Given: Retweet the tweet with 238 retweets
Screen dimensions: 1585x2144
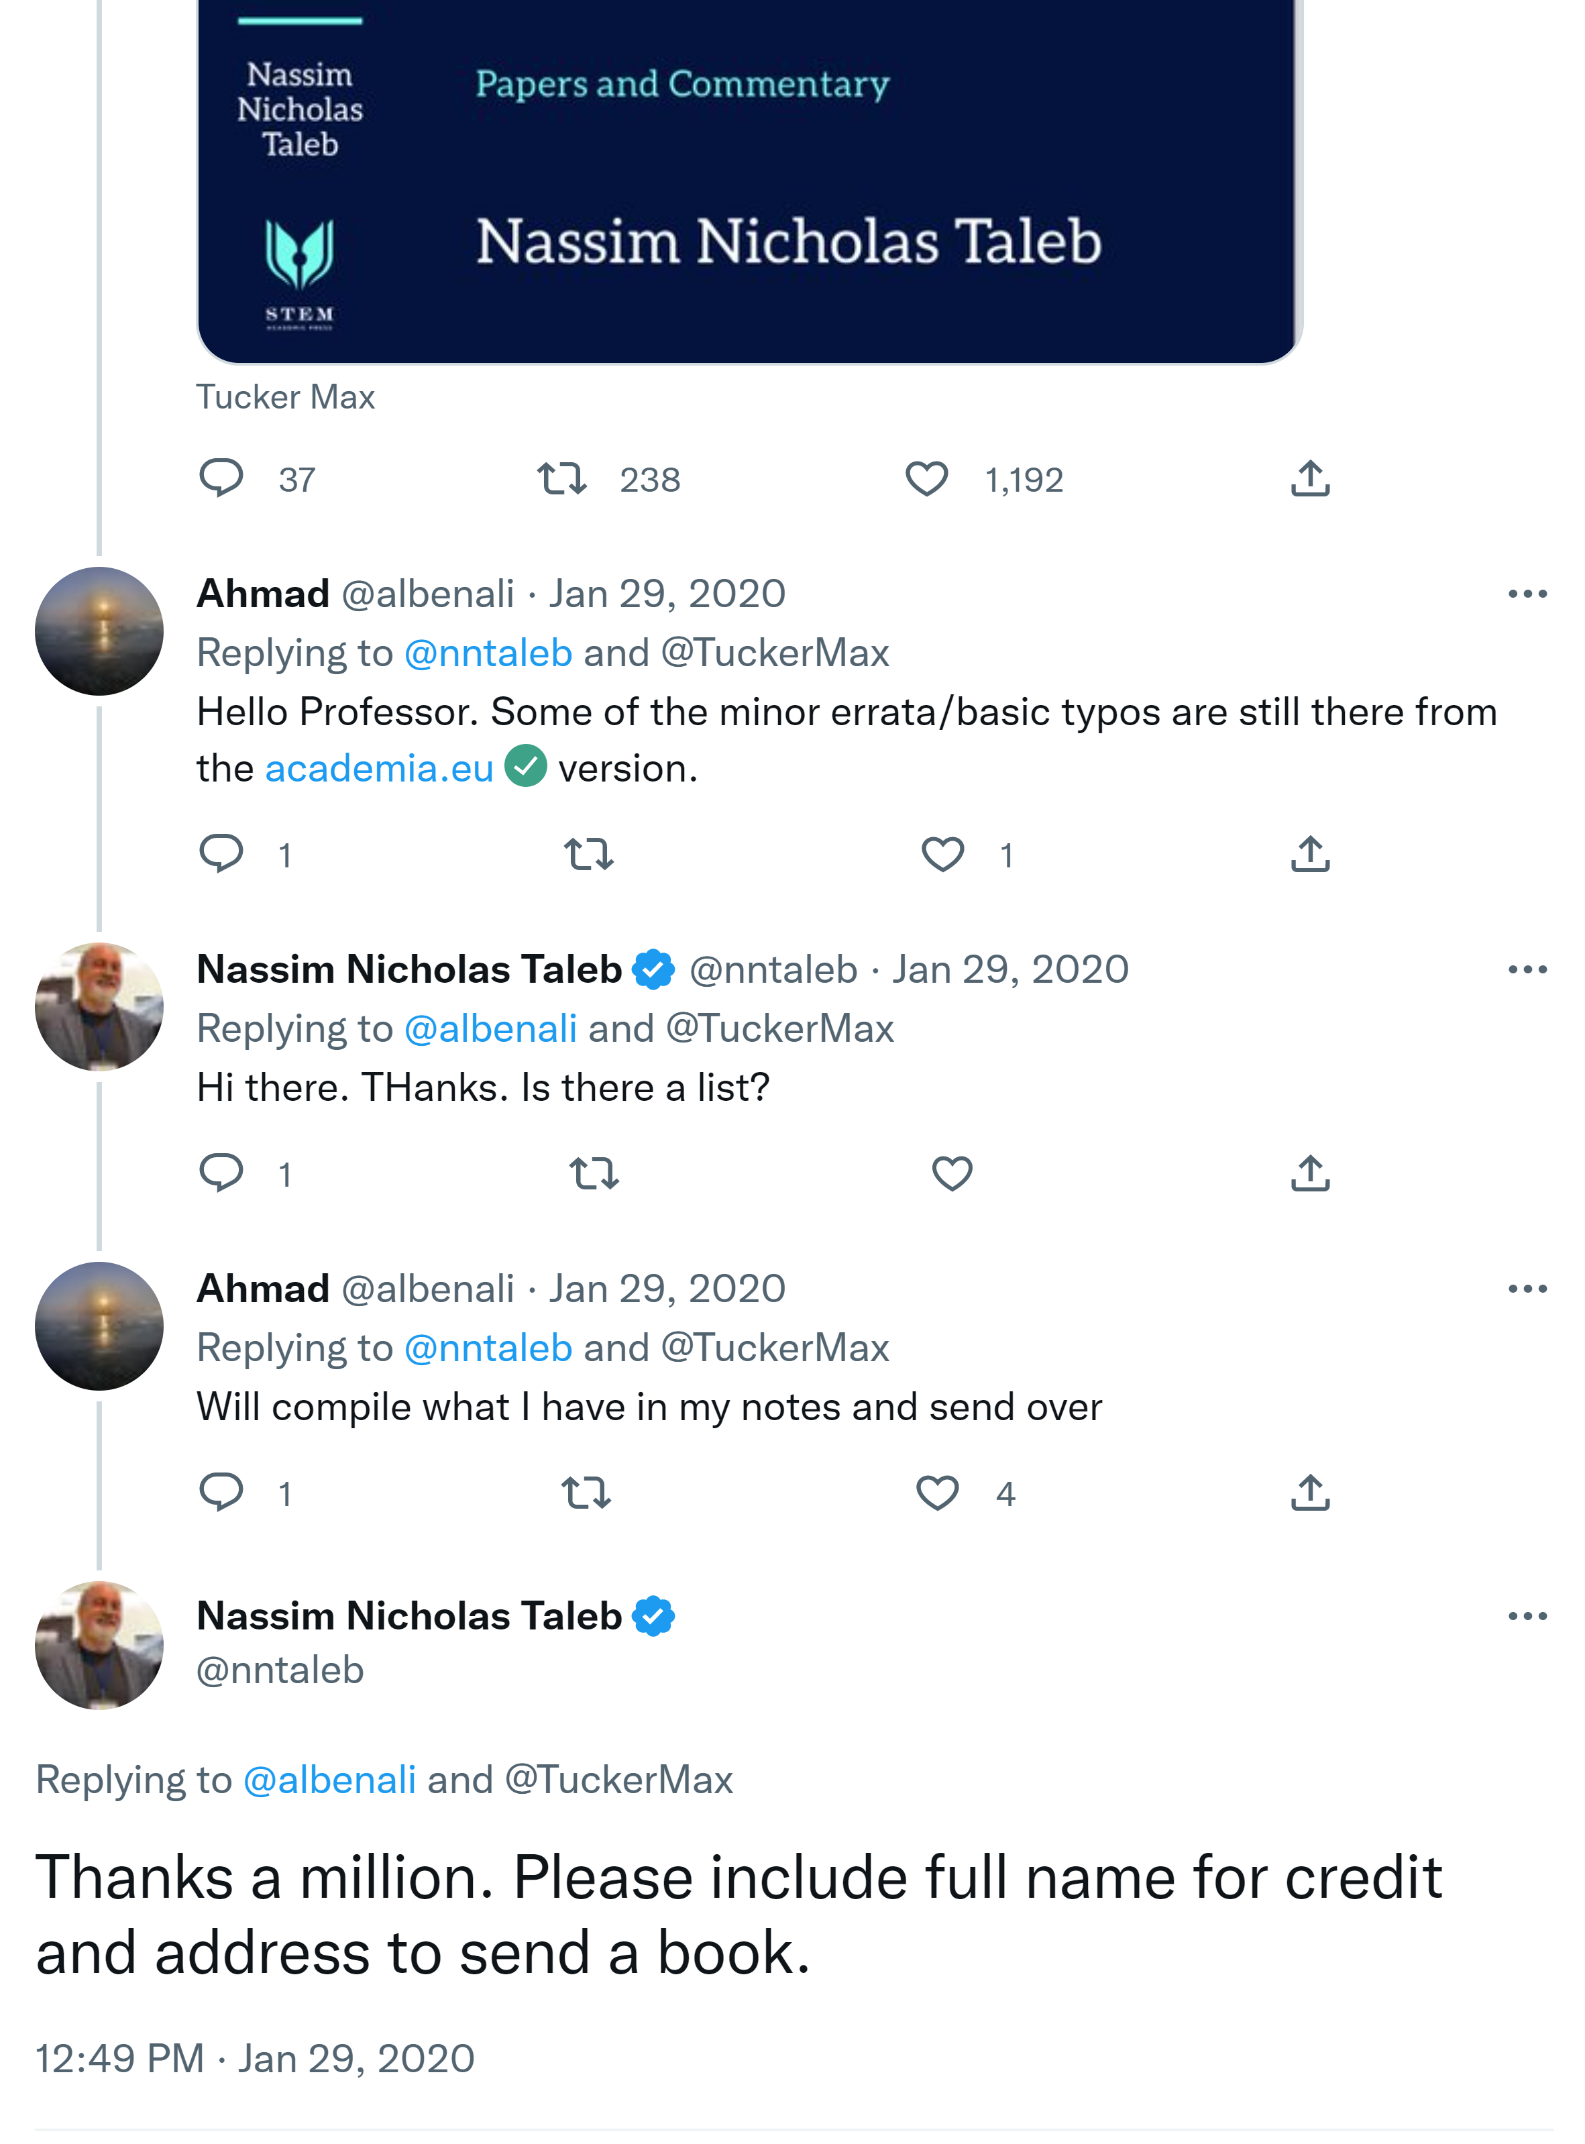Looking at the screenshot, I should coord(561,479).
